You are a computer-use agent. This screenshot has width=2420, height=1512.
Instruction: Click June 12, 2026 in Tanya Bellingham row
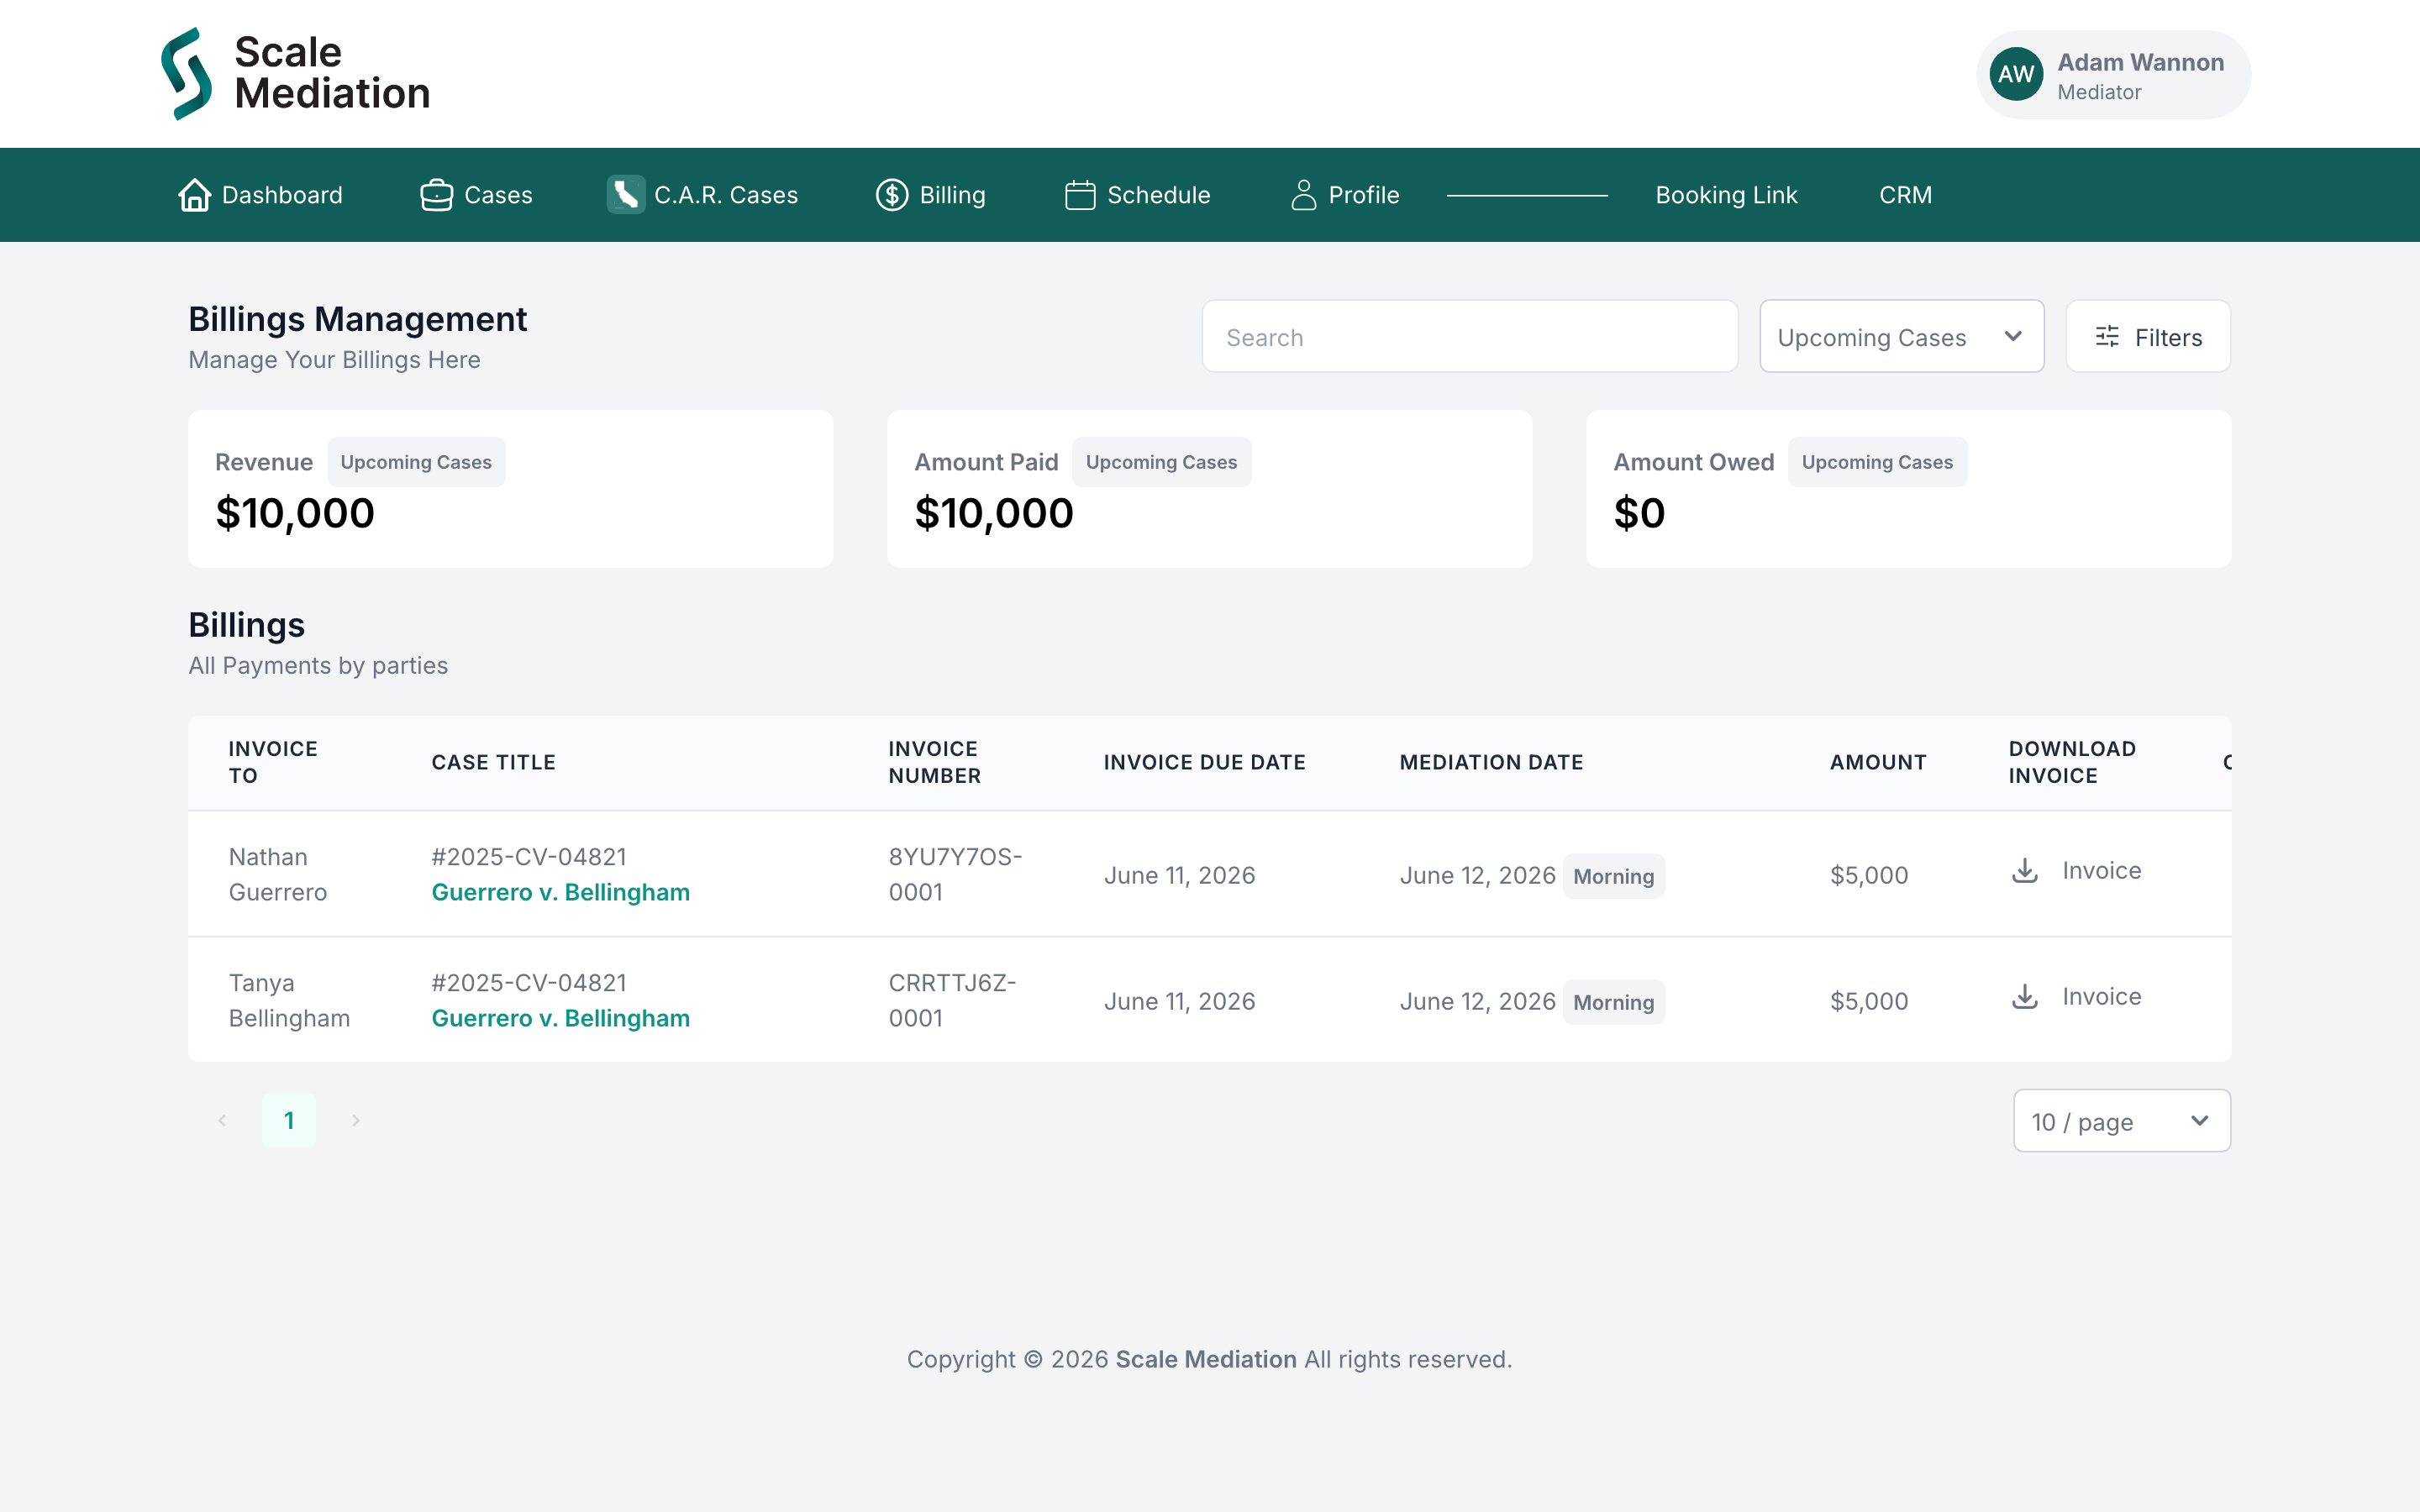pos(1477,1001)
